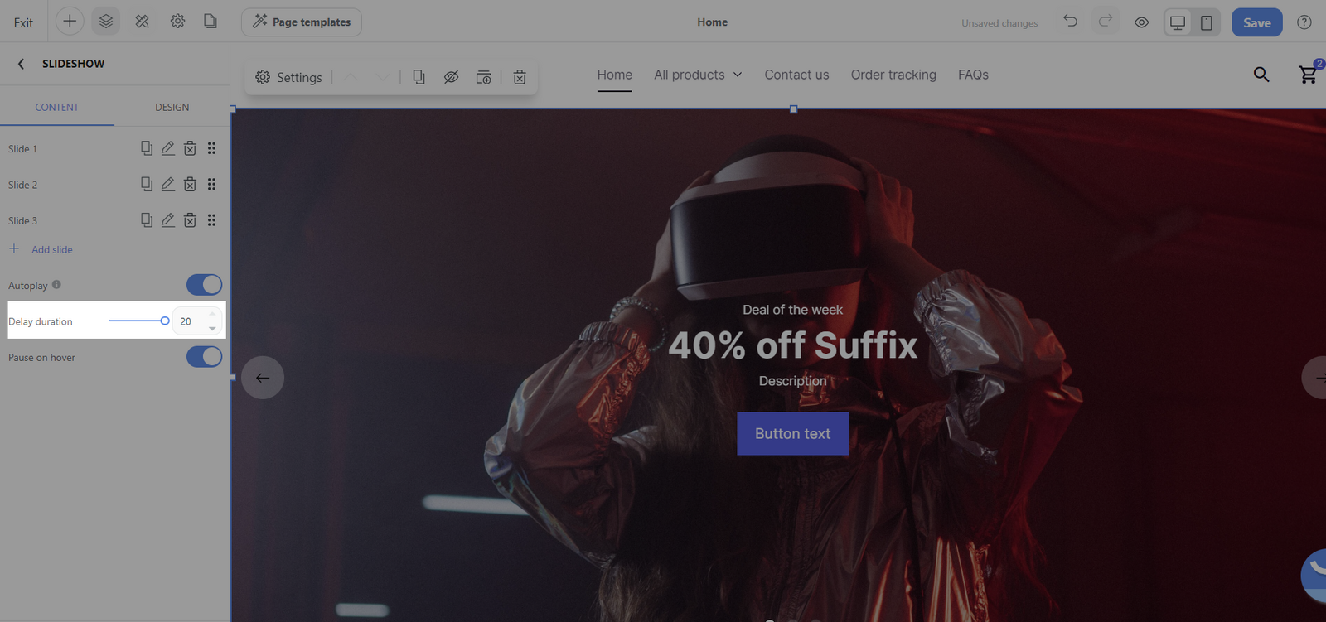1326x622 pixels.
Task: Duplicate the section from floating toolbar
Action: 419,77
